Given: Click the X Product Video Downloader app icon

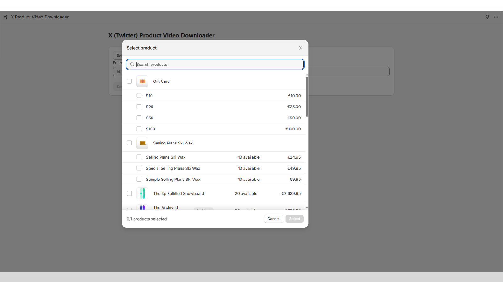Looking at the screenshot, I should point(6,17).
